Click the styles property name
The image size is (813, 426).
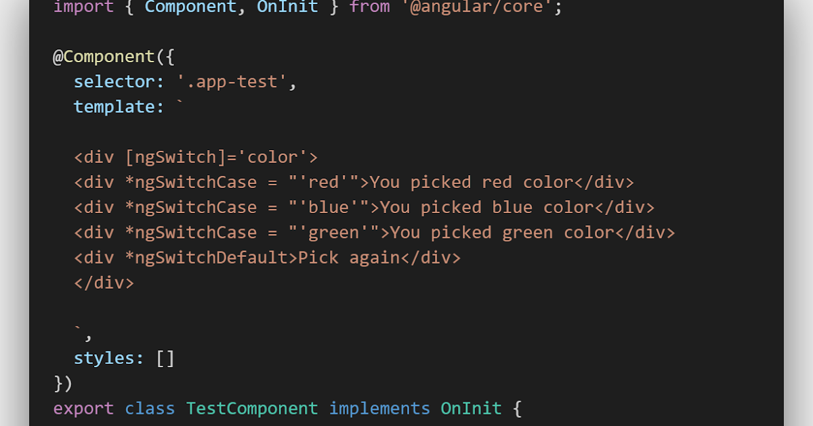(x=104, y=358)
